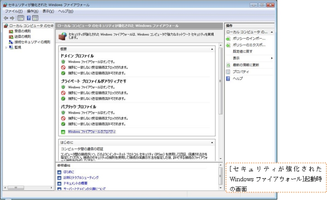Click the プロパティ icon in actions pane
The height and width of the screenshot is (200, 327).
pyautogui.click(x=228, y=72)
